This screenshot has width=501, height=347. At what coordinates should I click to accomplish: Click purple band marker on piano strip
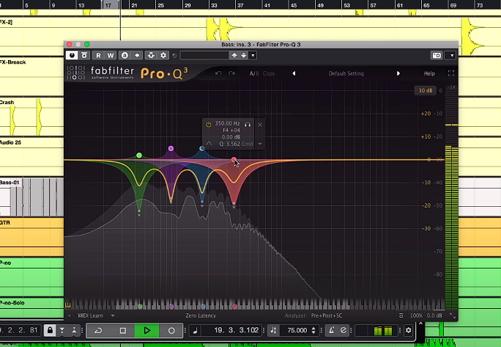[x=171, y=307]
